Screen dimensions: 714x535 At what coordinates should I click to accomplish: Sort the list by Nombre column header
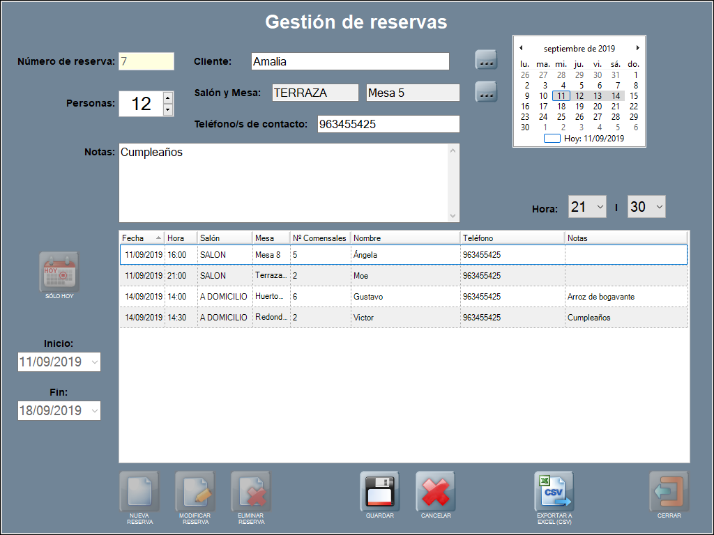tap(405, 238)
